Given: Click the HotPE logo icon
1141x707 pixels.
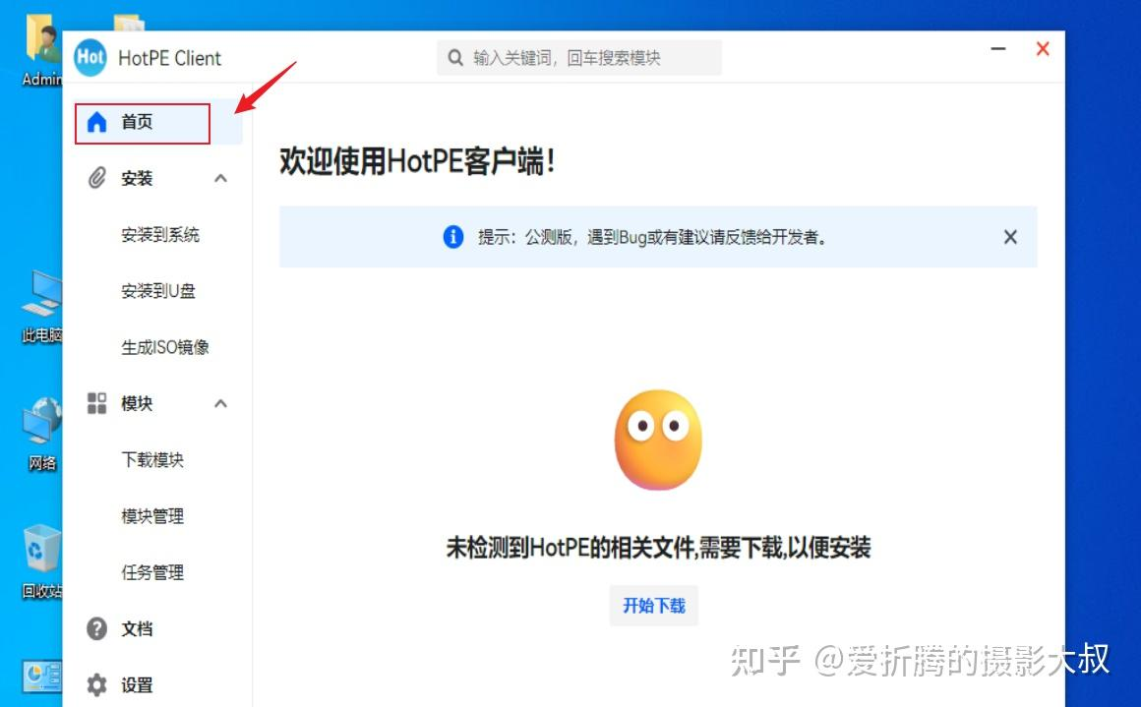Looking at the screenshot, I should tap(90, 57).
